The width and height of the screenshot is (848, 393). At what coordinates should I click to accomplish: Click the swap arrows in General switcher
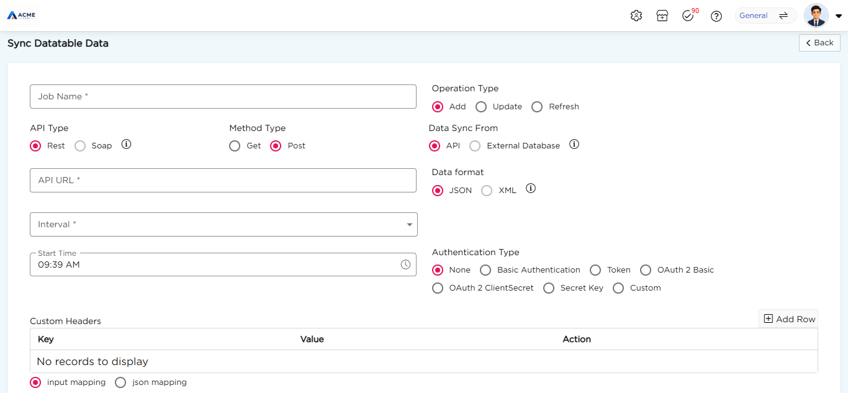783,16
